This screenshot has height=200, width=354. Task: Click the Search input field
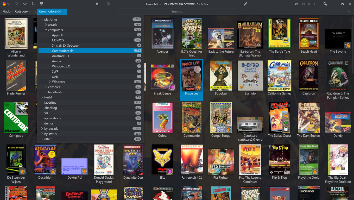[x=177, y=11]
